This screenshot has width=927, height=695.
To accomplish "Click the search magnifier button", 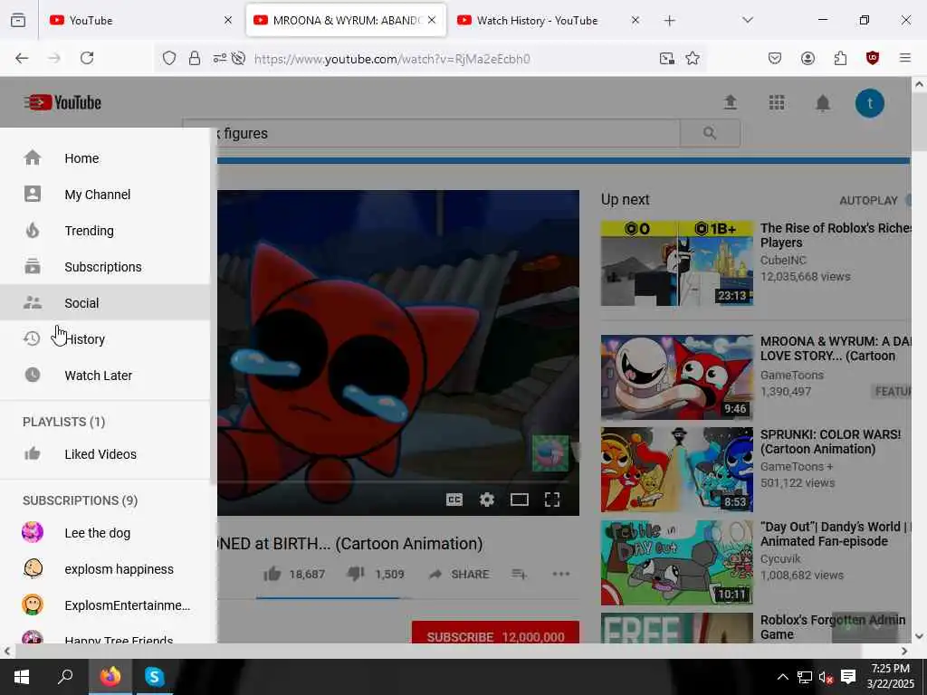I will pyautogui.click(x=710, y=134).
